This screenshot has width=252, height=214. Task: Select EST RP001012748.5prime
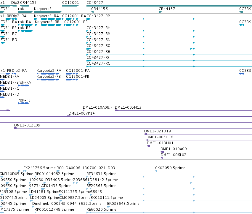36,213
